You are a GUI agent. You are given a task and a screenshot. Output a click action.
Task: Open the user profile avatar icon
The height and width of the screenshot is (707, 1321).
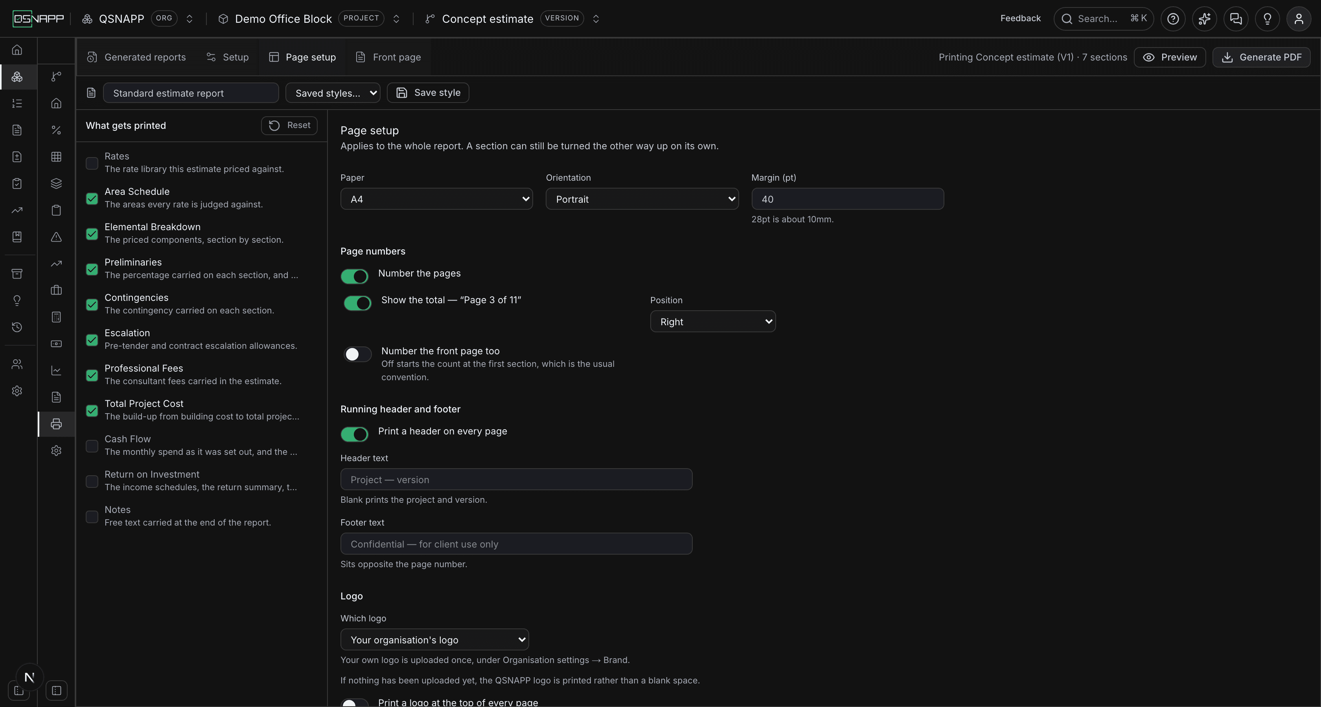[1299, 19]
